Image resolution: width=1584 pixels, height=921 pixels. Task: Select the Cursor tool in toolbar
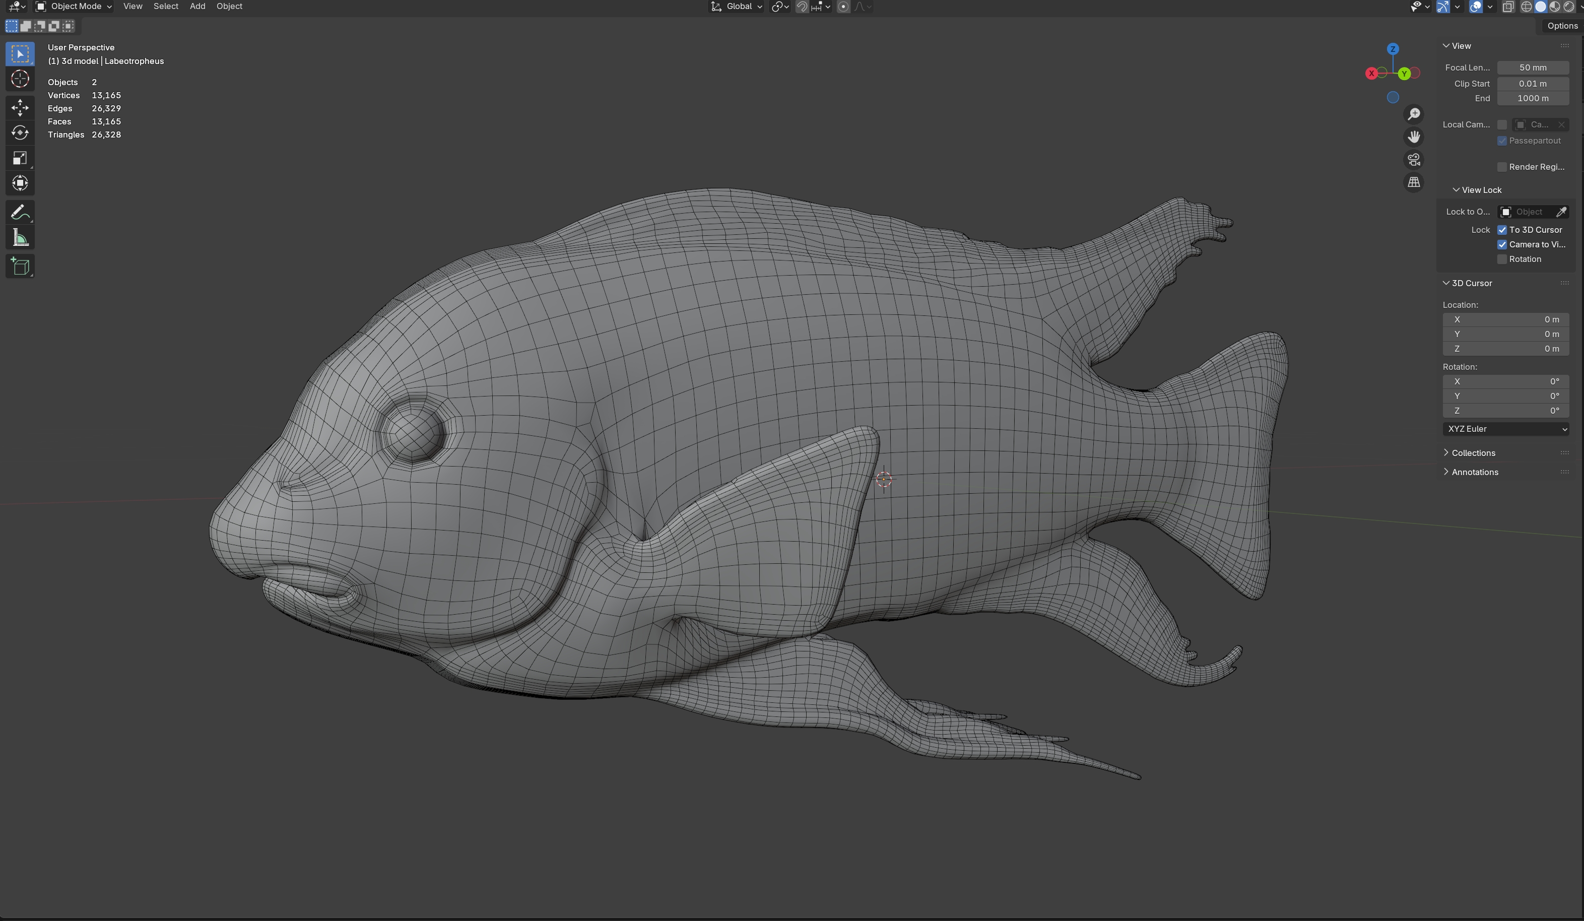coord(20,79)
